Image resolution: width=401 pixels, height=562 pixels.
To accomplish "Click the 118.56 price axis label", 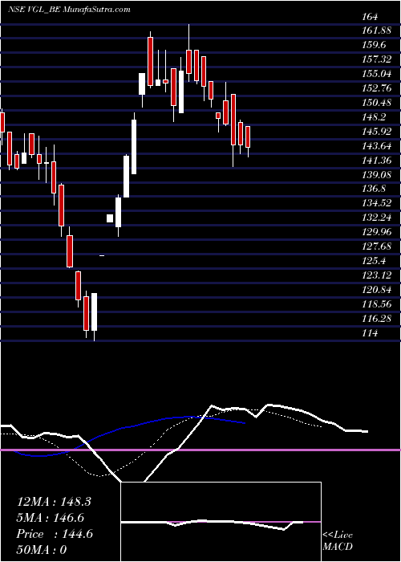I will point(376,304).
